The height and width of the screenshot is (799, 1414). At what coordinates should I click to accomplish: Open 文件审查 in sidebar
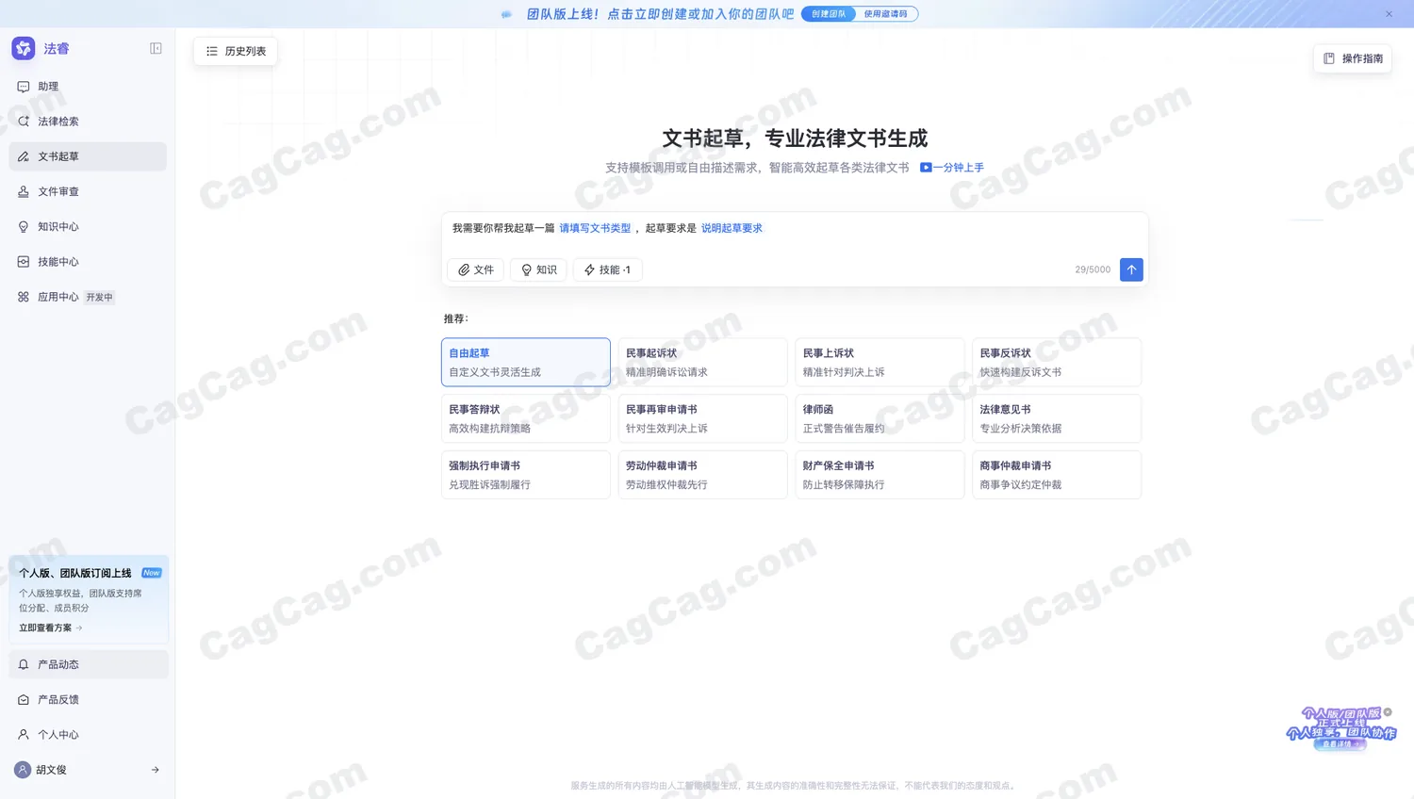point(88,191)
